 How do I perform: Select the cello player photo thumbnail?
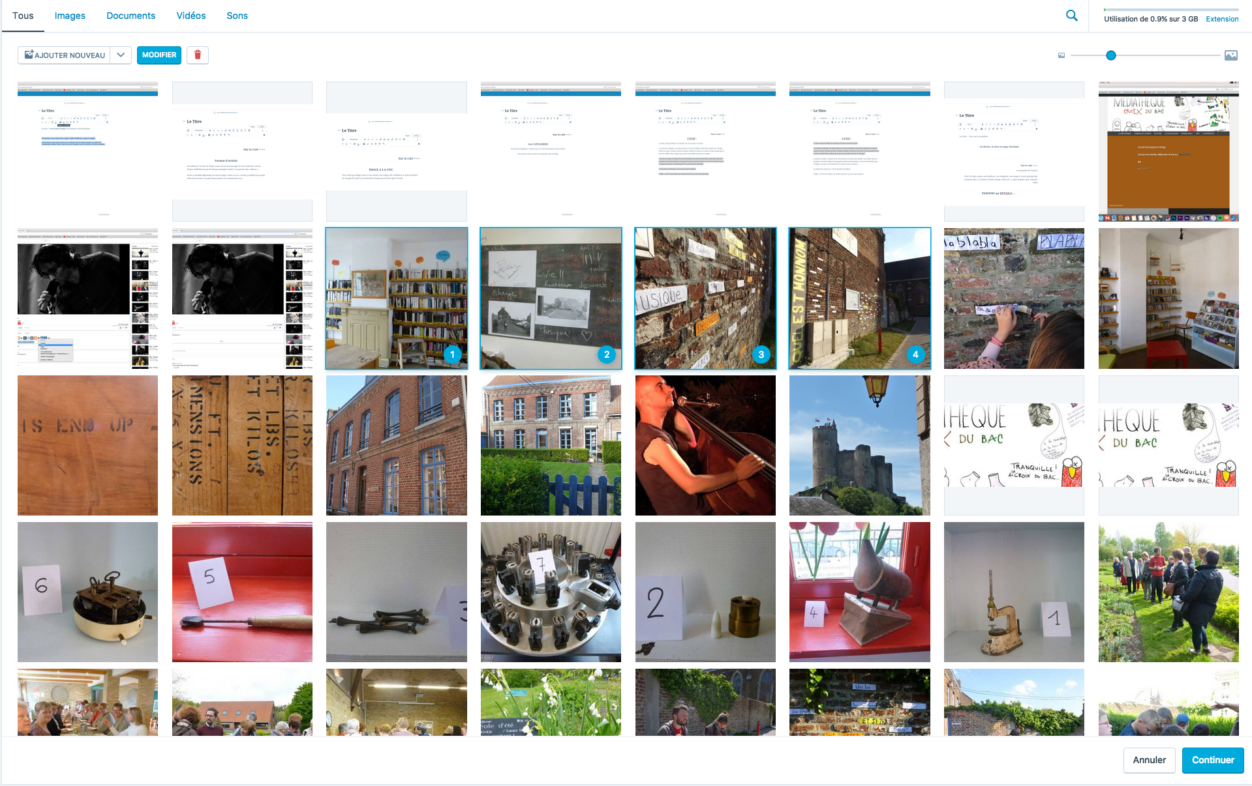click(x=705, y=445)
